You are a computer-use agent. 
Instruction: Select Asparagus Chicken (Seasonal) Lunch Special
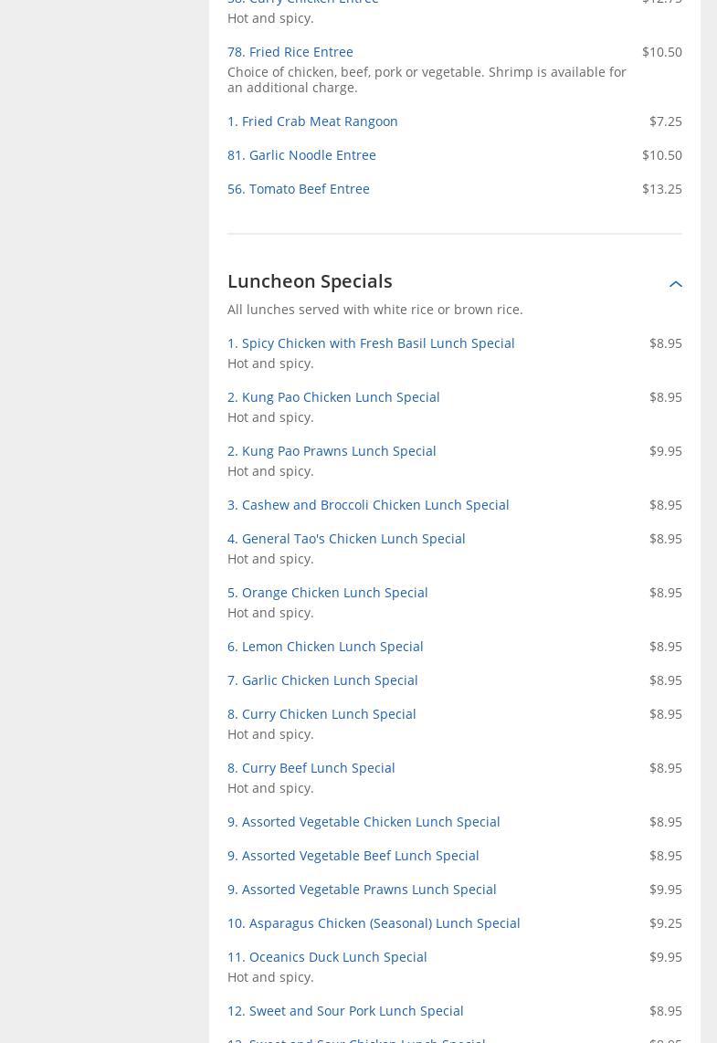pos(374,923)
